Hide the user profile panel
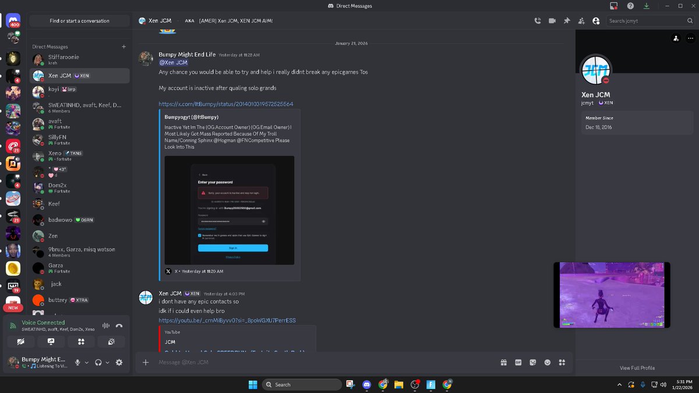This screenshot has width=699, height=393. (x=596, y=21)
